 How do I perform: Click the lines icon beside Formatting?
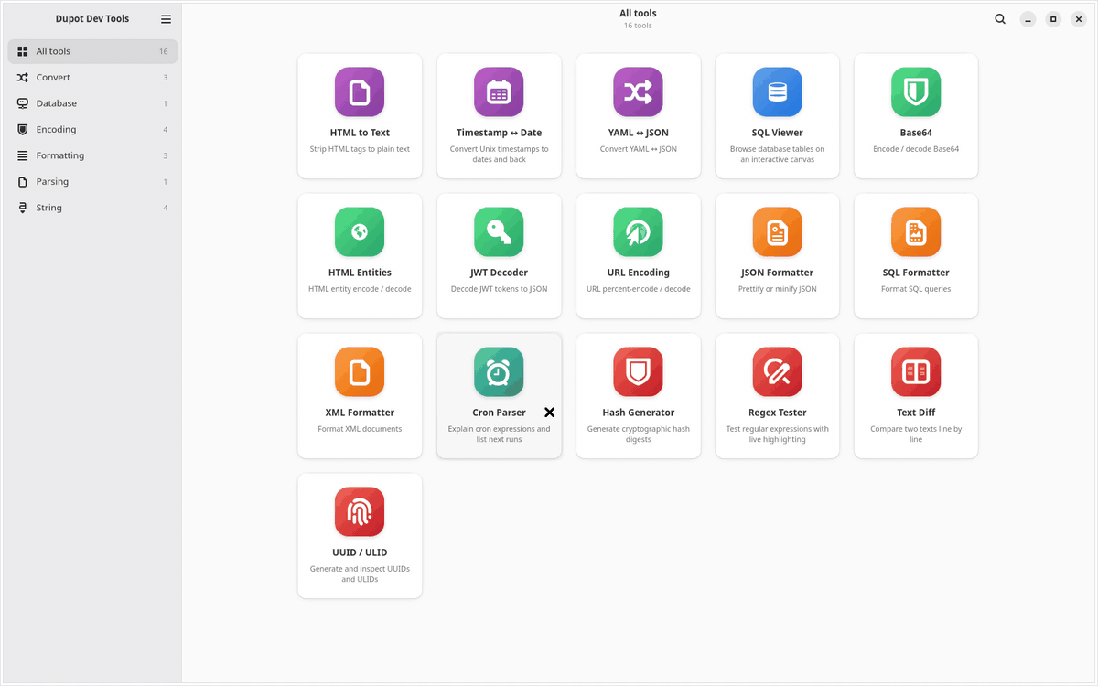click(x=23, y=155)
